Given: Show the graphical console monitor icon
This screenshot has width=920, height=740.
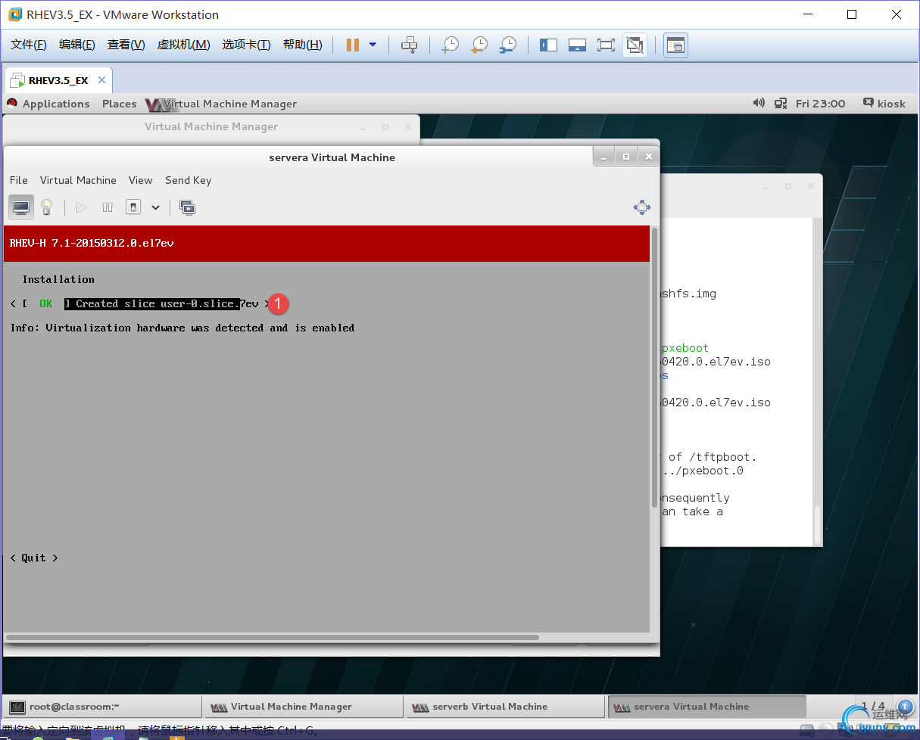Looking at the screenshot, I should tap(21, 207).
